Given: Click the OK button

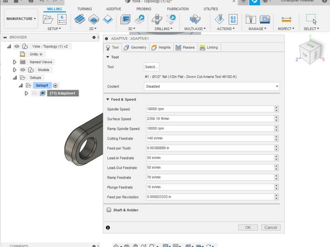Looking at the screenshot, I should point(248,228).
